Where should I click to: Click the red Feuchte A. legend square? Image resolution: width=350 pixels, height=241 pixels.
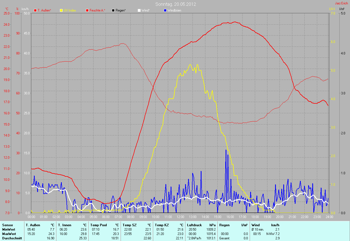[87, 10]
